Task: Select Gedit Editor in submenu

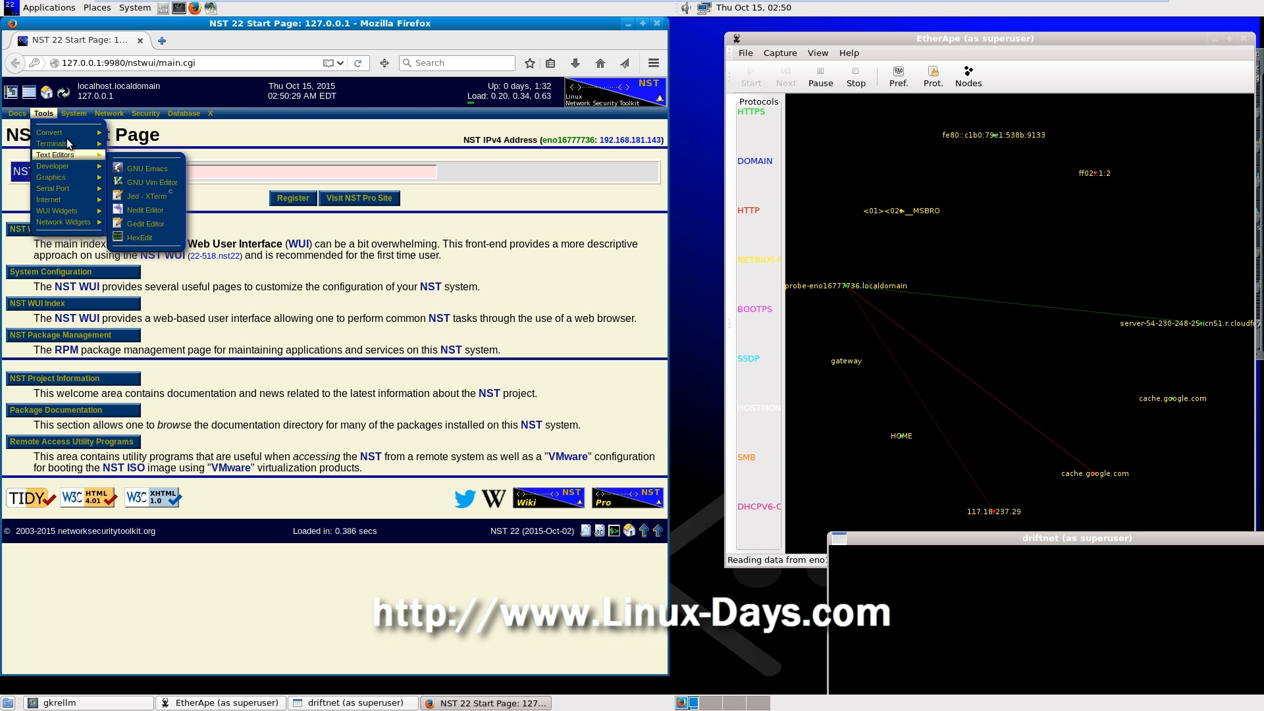Action: [x=146, y=224]
